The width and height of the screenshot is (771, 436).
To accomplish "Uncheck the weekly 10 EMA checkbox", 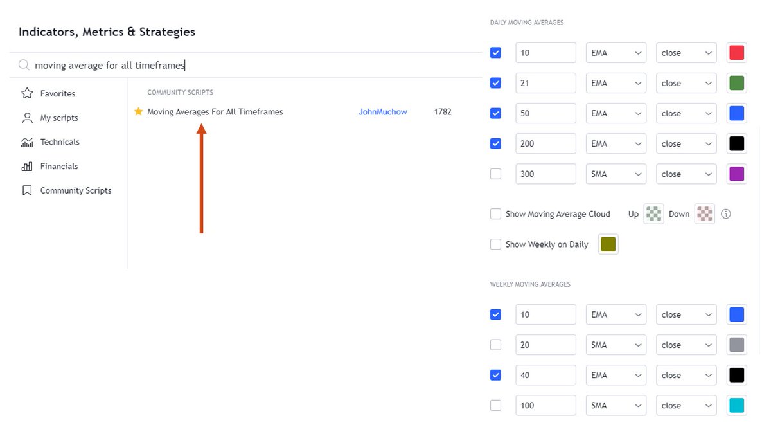I will [495, 314].
